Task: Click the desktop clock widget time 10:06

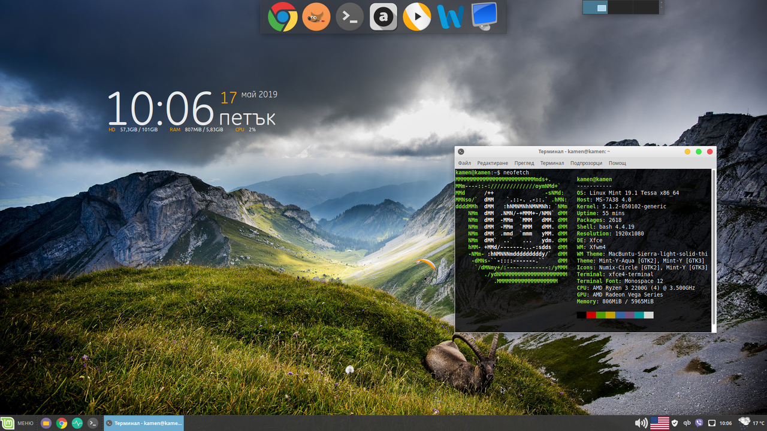Action: pos(161,109)
